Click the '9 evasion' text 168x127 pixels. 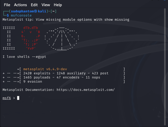coord(33,82)
